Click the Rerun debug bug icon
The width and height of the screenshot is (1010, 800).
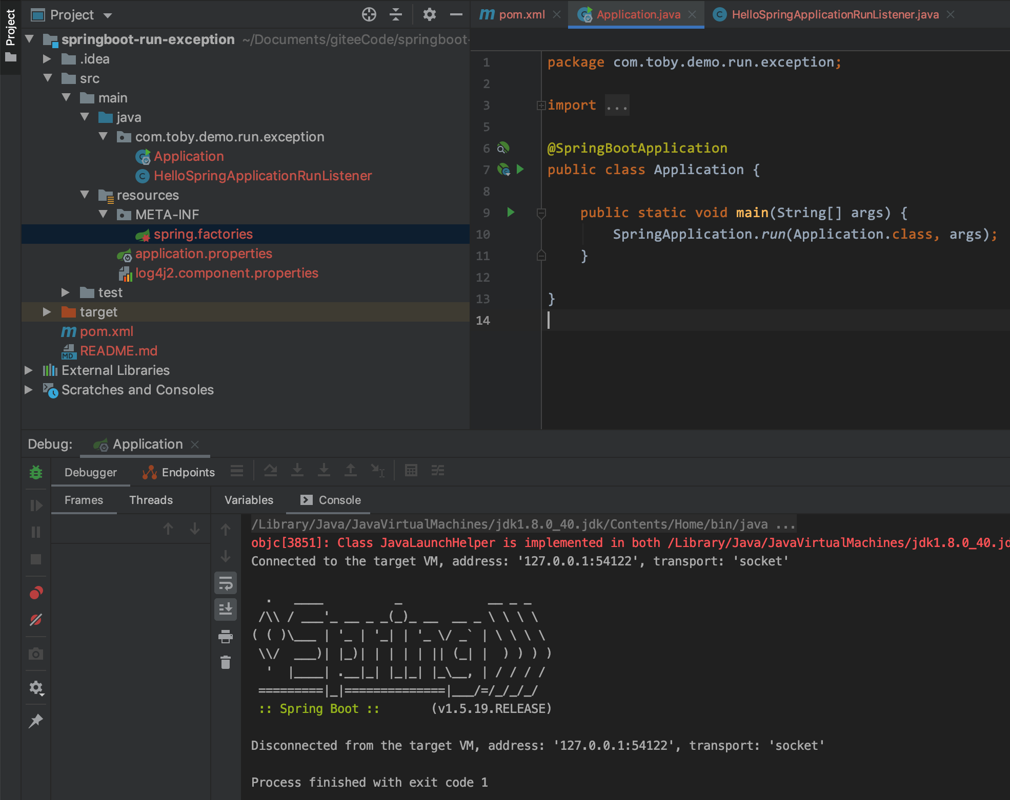pyautogui.click(x=36, y=472)
